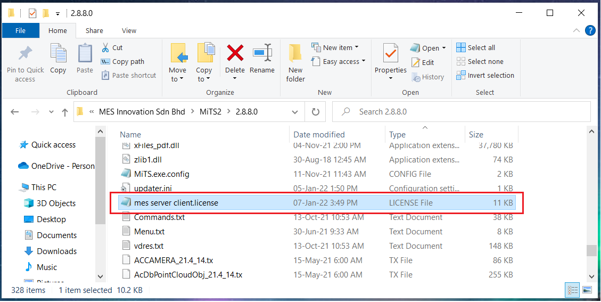This screenshot has height=302, width=601.
Task: Open Downloads in navigation pane
Action: click(51, 251)
